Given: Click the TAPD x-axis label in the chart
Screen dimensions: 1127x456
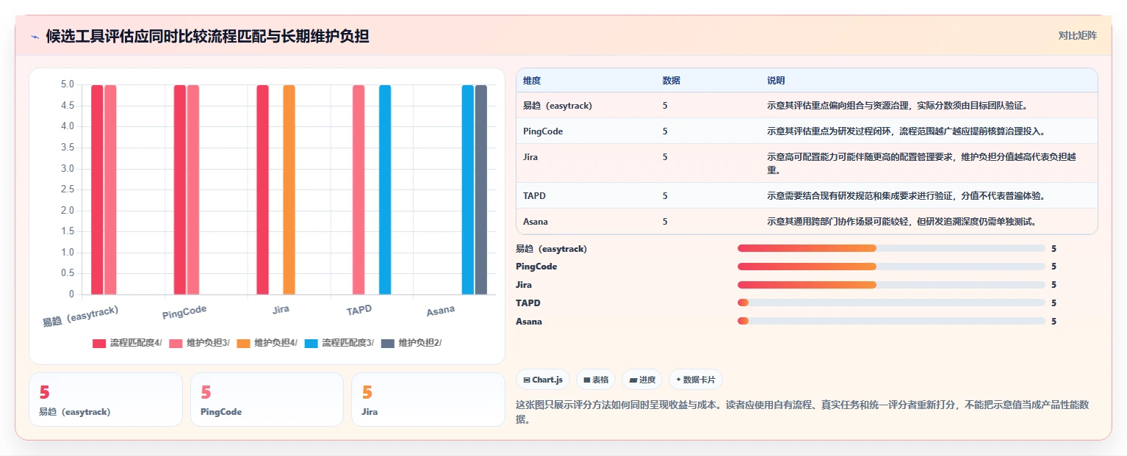Looking at the screenshot, I should coord(359,310).
